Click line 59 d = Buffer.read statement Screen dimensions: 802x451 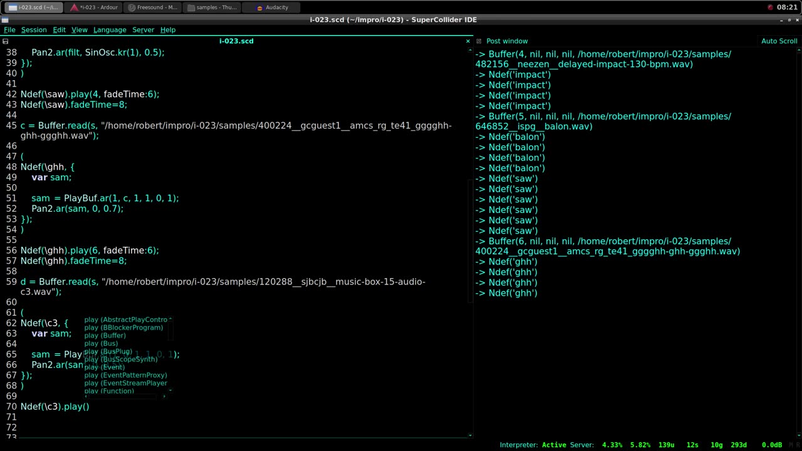coord(223,287)
